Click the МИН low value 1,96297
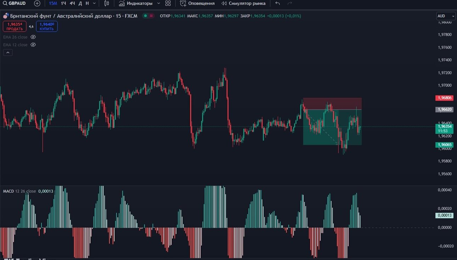The image size is (457, 260). coord(231,16)
